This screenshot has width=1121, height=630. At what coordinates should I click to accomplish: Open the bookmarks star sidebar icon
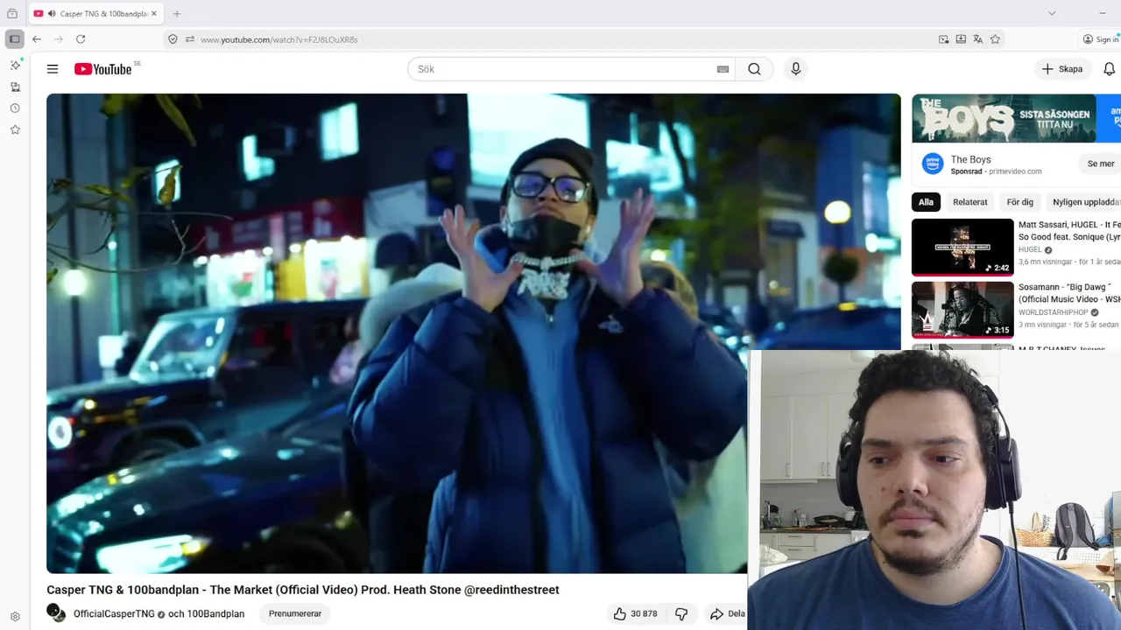coord(15,129)
